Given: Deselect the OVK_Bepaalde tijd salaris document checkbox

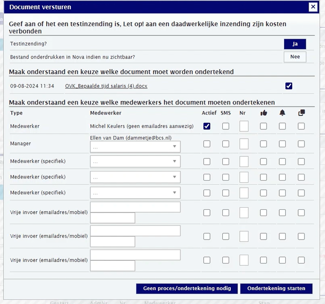Looking at the screenshot, I should pos(288,86).
